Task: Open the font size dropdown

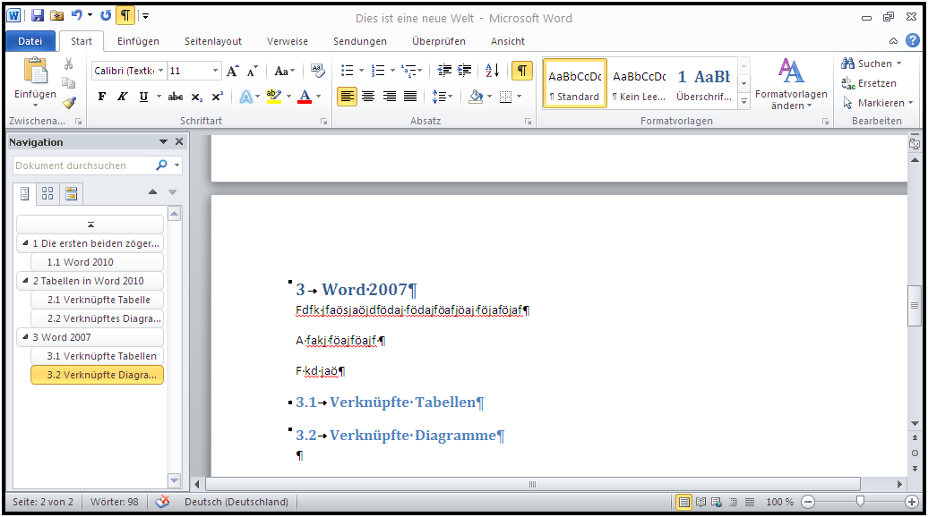Action: pos(215,71)
